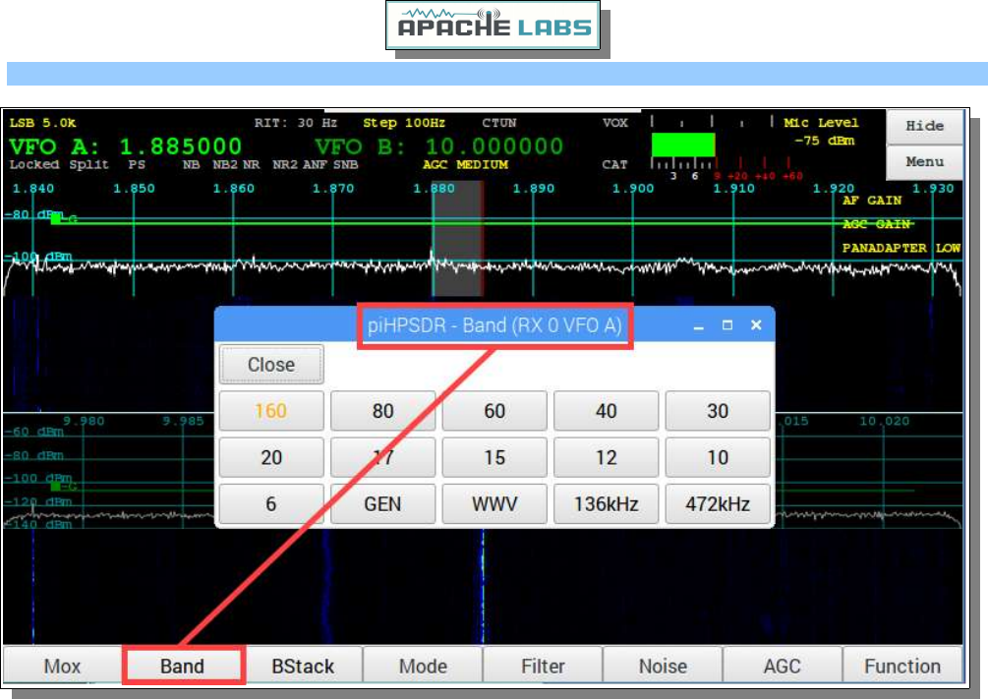Open the Noise menu
The width and height of the screenshot is (988, 699).
(x=663, y=666)
